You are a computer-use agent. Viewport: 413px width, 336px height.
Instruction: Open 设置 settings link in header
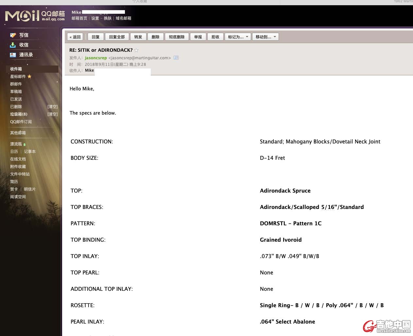click(x=95, y=18)
